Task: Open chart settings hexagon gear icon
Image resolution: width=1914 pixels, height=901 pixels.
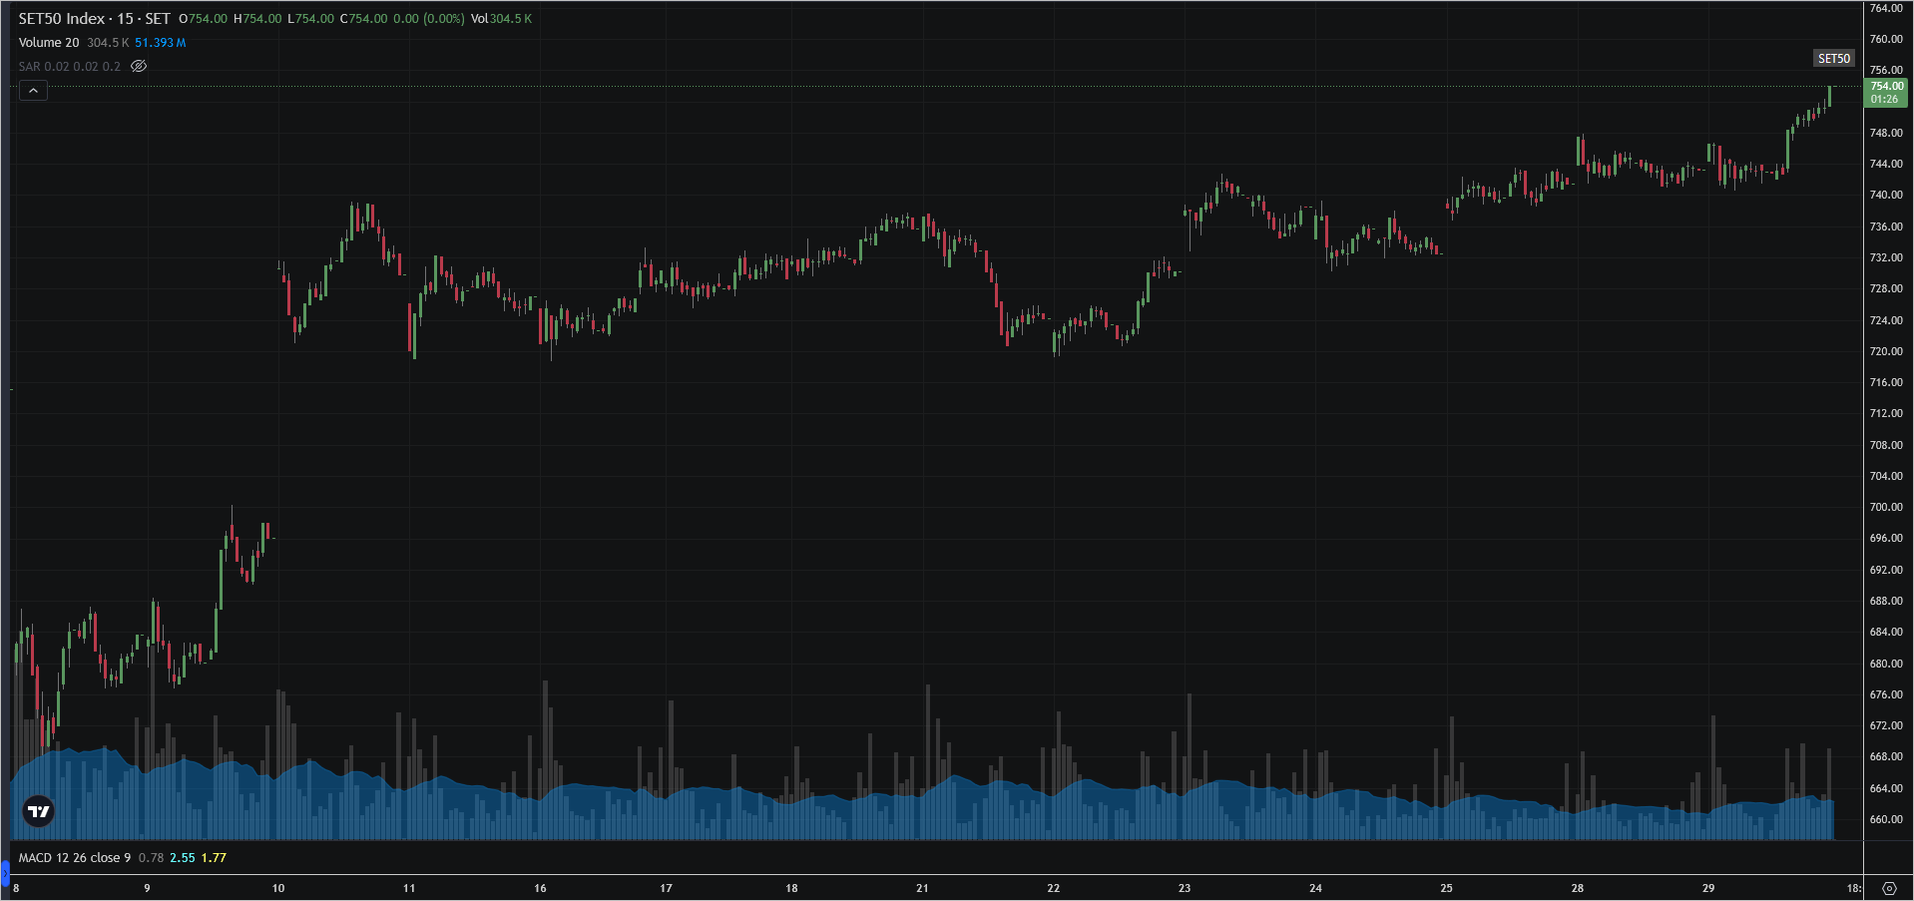Action: pos(1888,888)
